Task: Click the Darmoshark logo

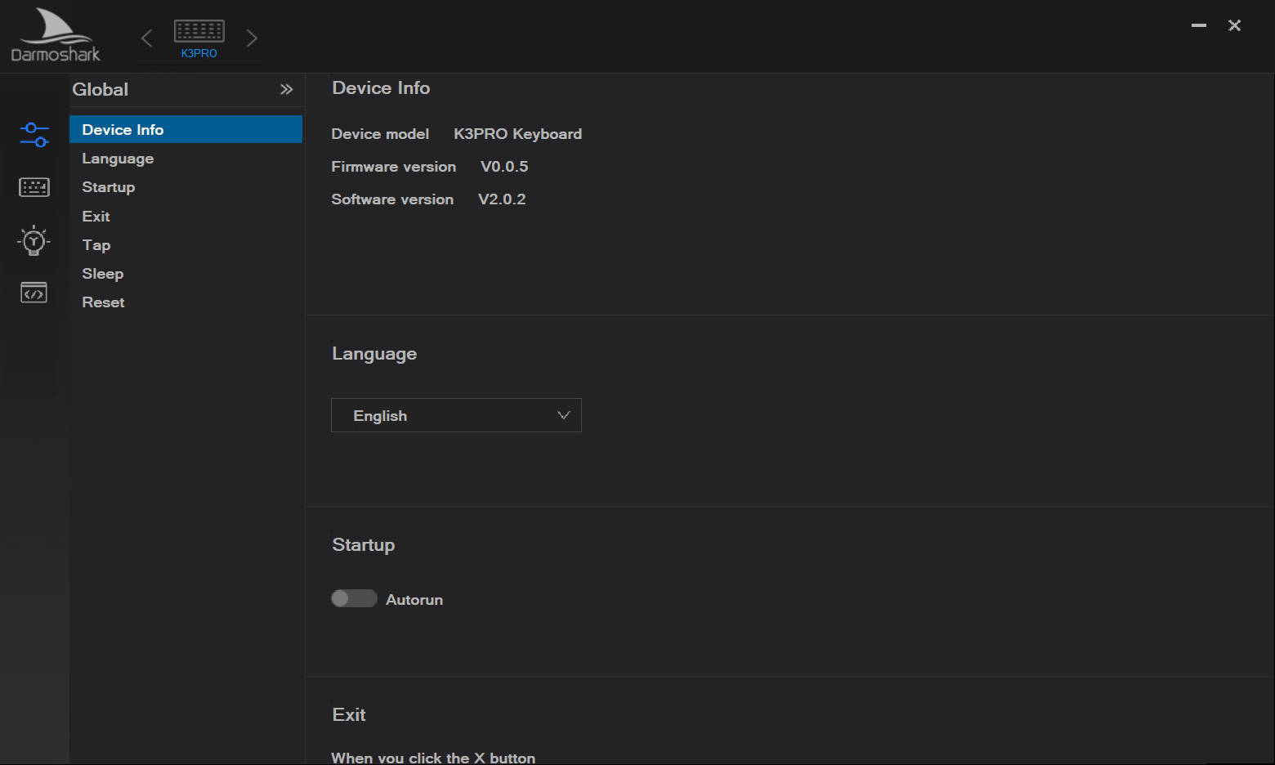Action: (x=56, y=35)
